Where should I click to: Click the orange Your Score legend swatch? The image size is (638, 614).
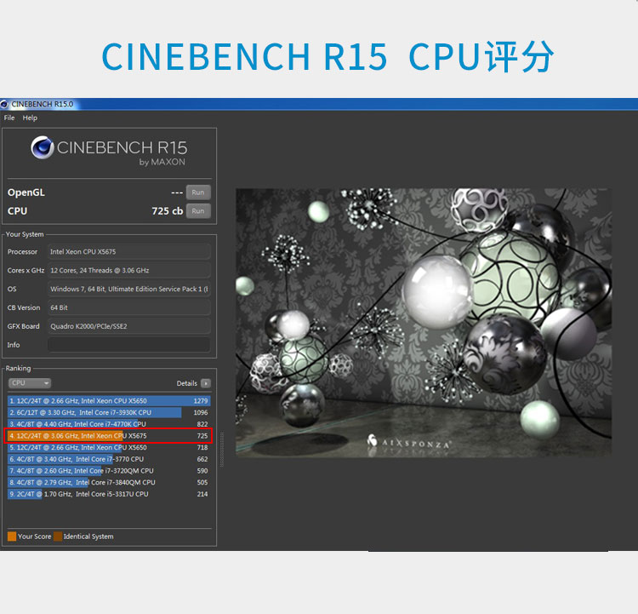[12, 537]
